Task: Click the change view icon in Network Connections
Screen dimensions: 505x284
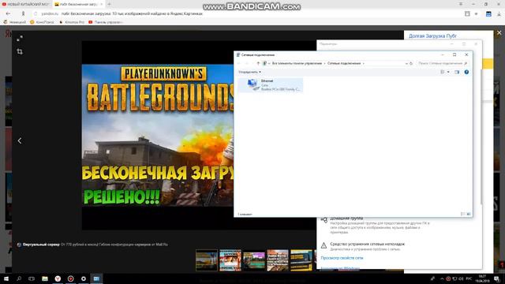Action: 443,72
